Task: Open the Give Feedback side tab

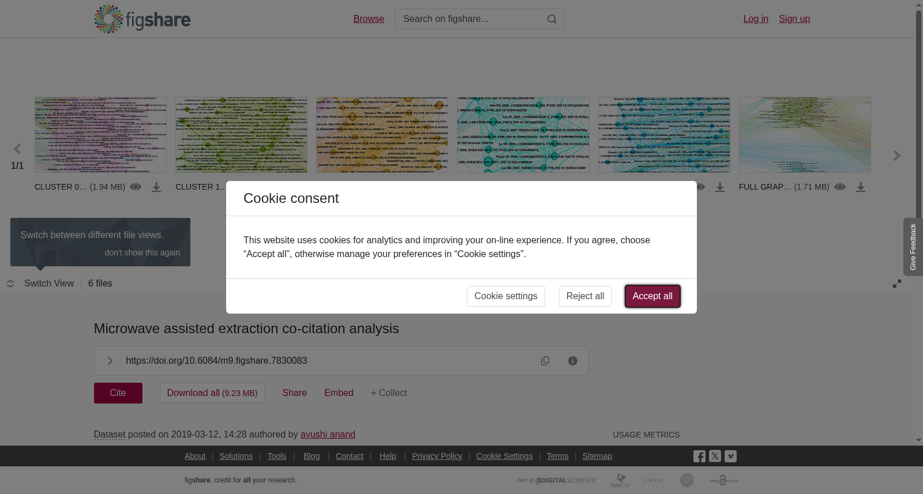Action: 913,247
